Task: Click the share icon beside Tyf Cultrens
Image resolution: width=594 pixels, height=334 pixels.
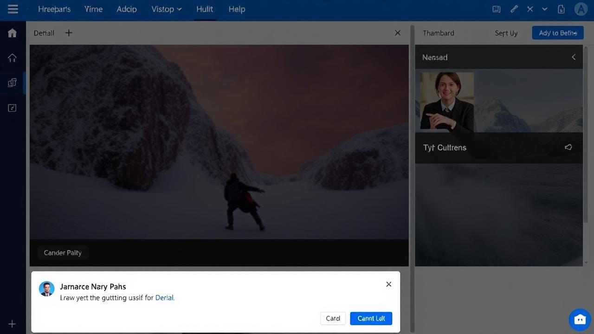Action: [568, 147]
